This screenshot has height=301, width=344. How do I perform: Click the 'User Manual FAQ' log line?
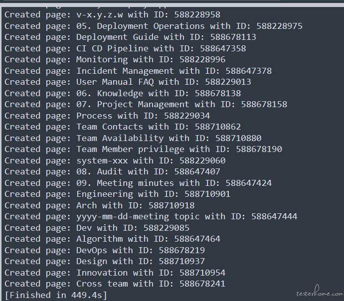128,82
